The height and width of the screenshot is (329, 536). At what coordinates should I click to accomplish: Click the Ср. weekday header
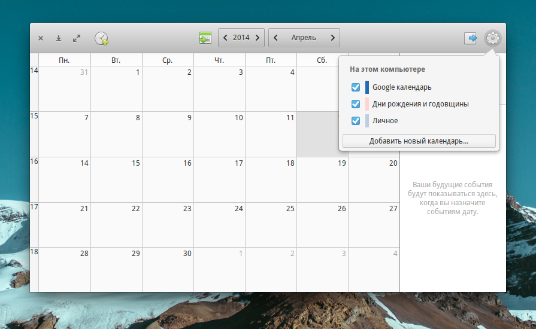(x=168, y=60)
